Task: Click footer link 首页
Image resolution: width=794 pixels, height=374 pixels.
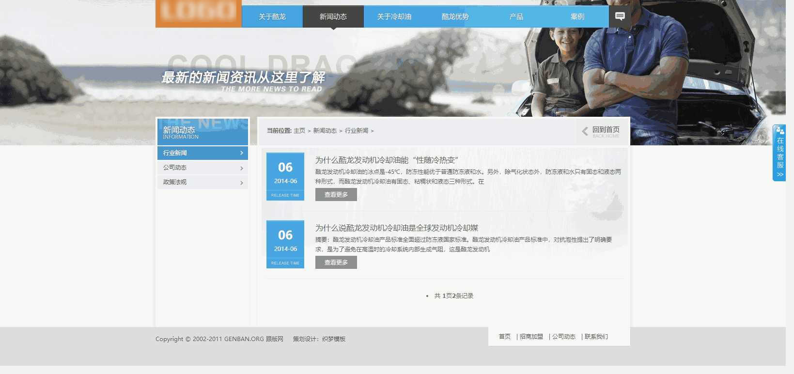Action: point(505,337)
